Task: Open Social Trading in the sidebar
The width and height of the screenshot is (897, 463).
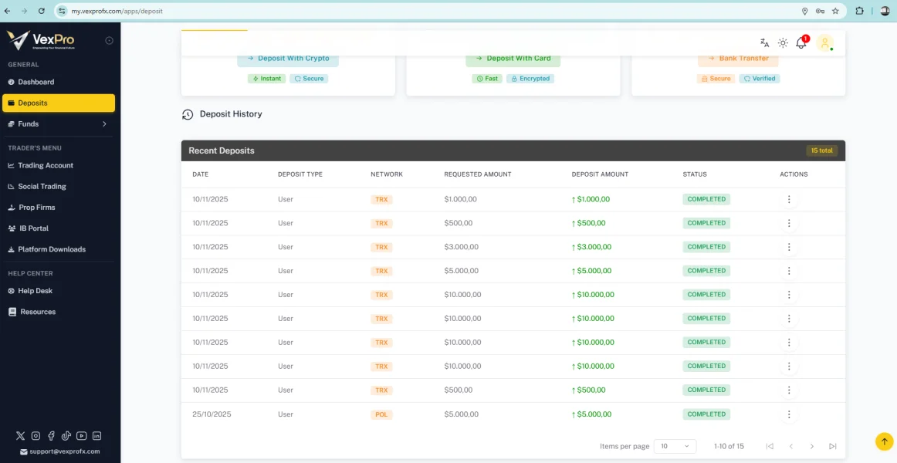Action: 42,187
